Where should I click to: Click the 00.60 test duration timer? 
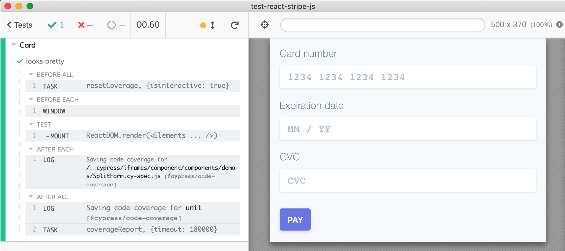(148, 25)
